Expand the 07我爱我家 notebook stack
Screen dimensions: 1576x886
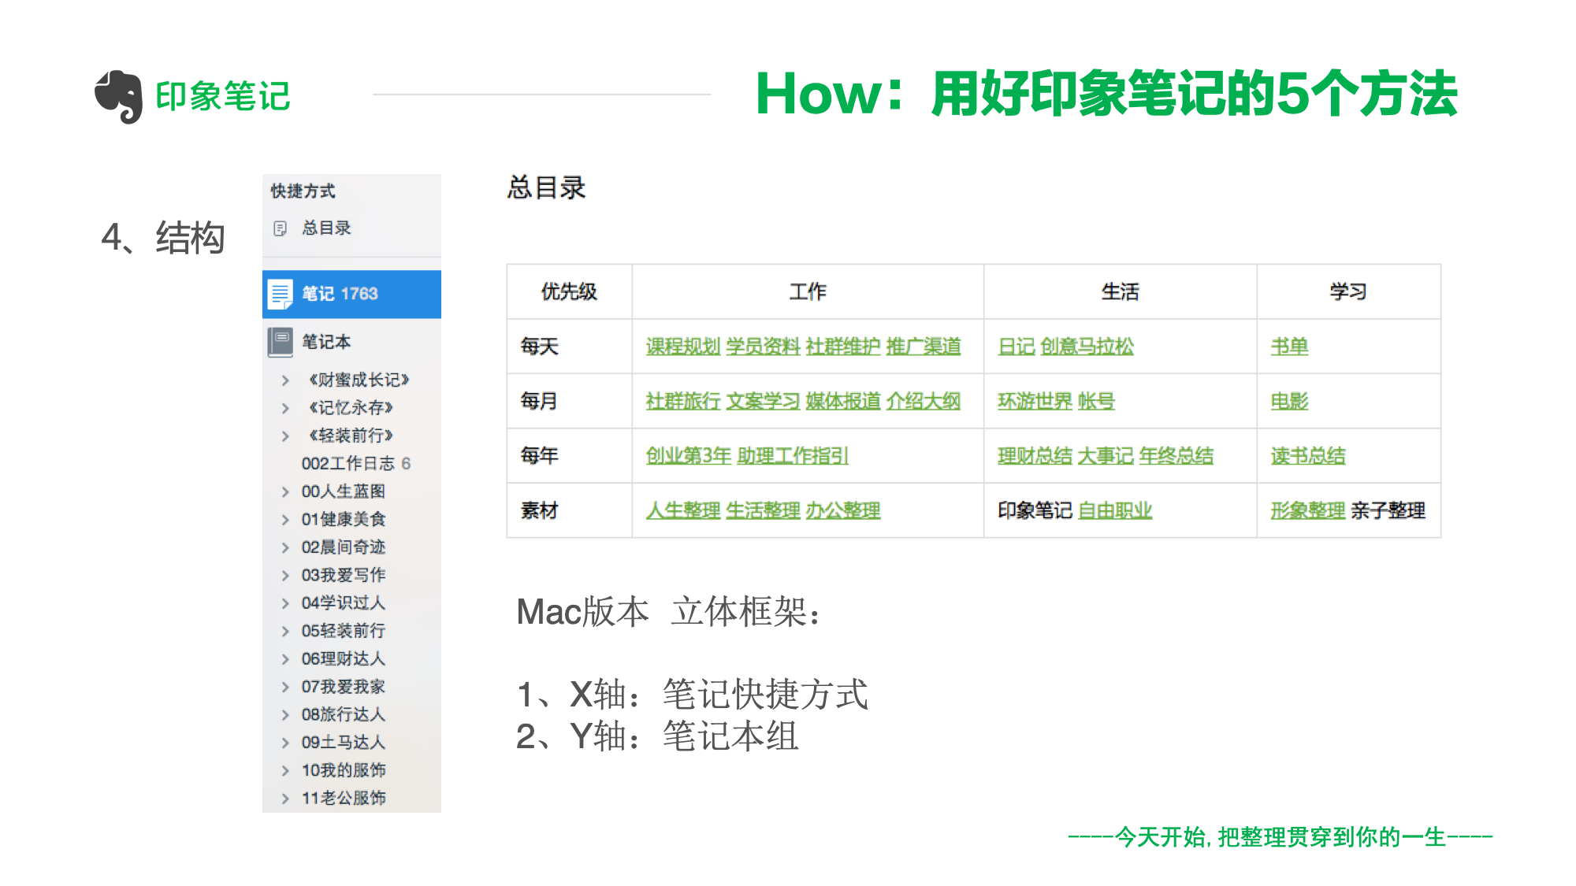(x=285, y=687)
